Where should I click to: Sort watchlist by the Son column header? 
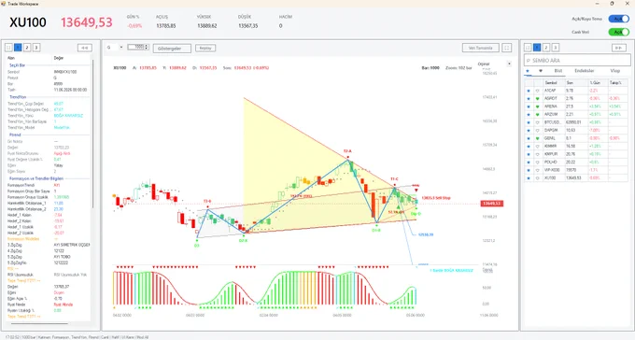pyautogui.click(x=576, y=83)
